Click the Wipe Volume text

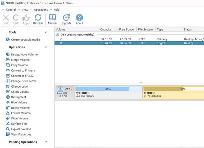tap(20, 118)
